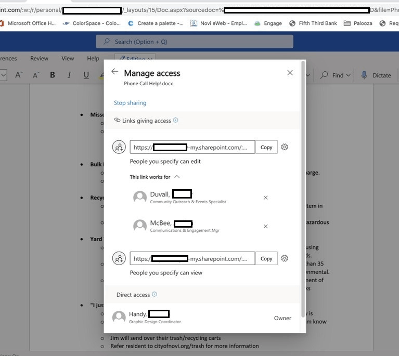Copy the 'can edit' sharing link

coord(266,147)
